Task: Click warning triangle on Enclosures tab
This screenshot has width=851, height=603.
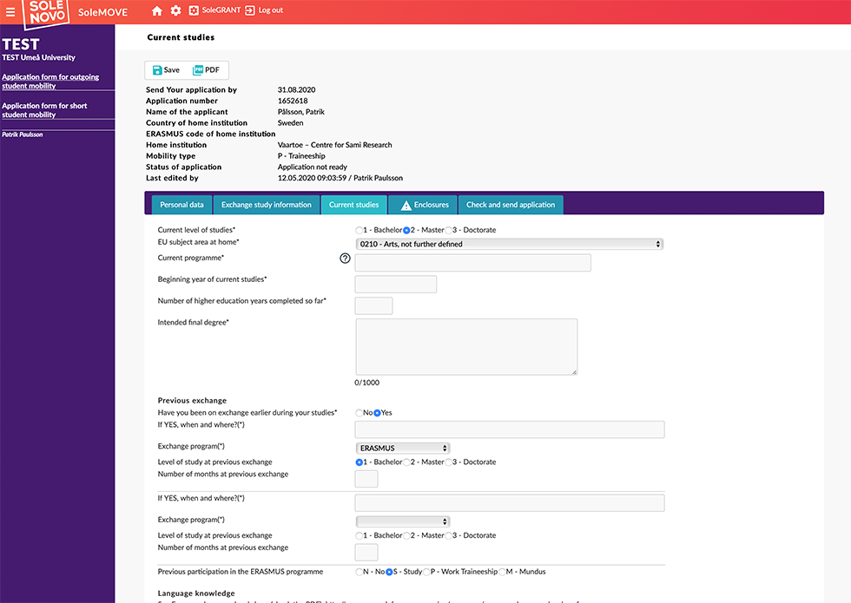Action: [x=406, y=205]
